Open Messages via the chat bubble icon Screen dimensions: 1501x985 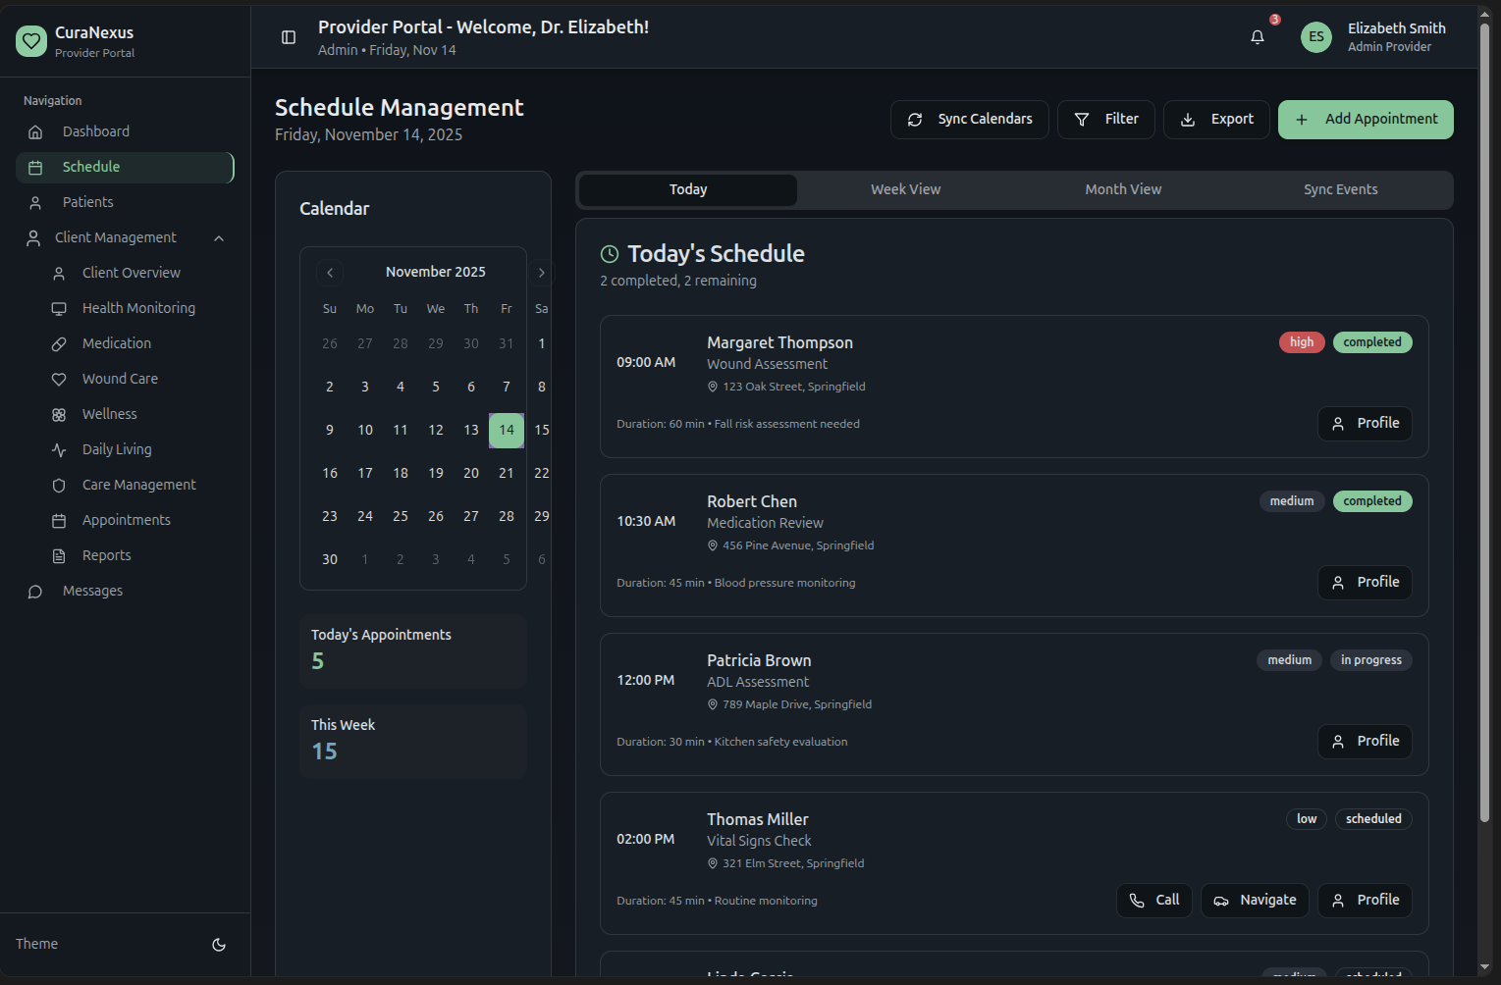click(x=35, y=591)
